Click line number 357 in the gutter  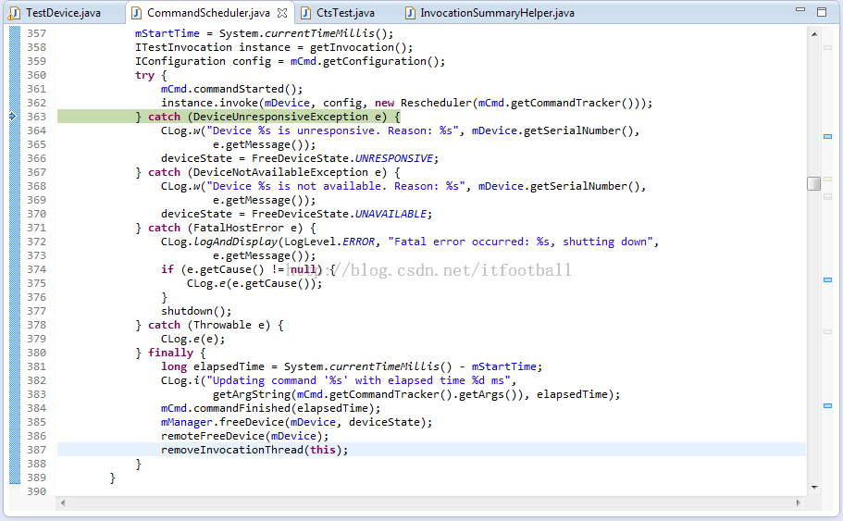[x=37, y=33]
